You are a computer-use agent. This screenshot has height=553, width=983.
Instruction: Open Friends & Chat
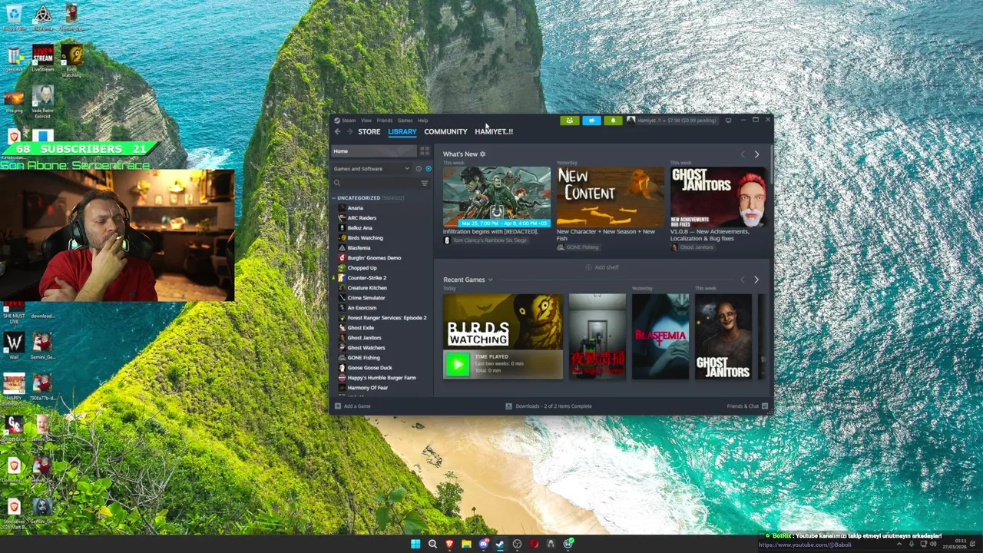click(x=747, y=406)
